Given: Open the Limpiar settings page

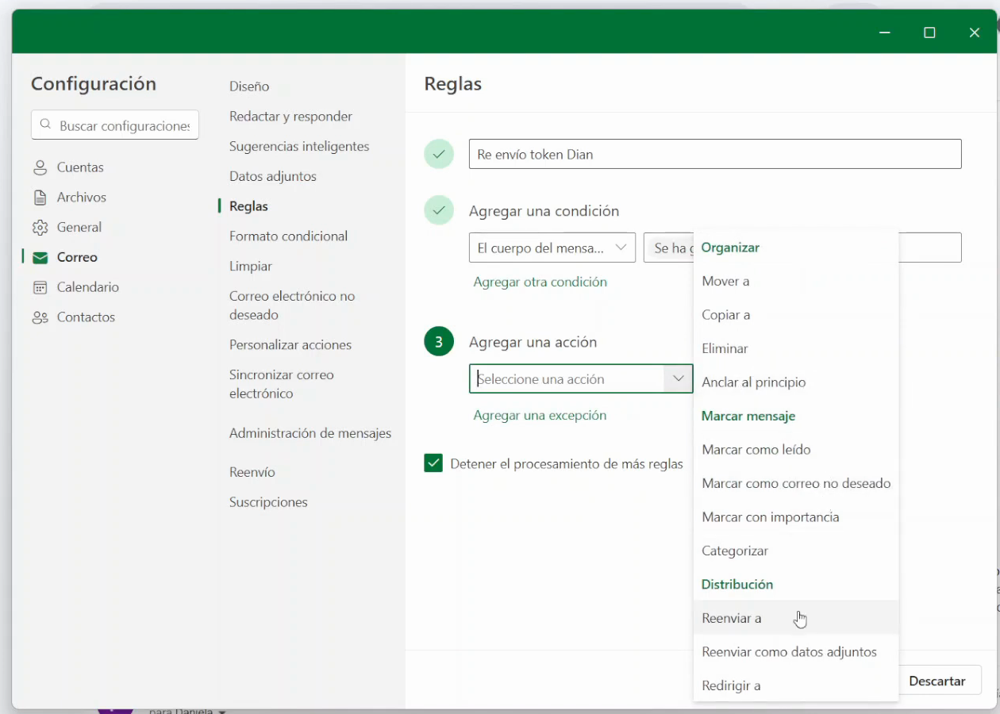Looking at the screenshot, I should pyautogui.click(x=251, y=267).
